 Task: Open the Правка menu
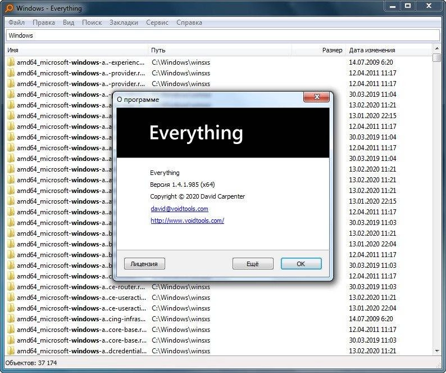[43, 23]
